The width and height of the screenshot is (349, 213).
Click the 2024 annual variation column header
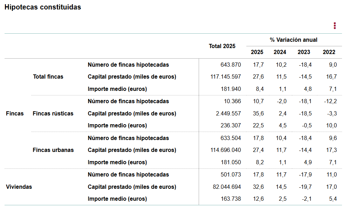pyautogui.click(x=280, y=52)
